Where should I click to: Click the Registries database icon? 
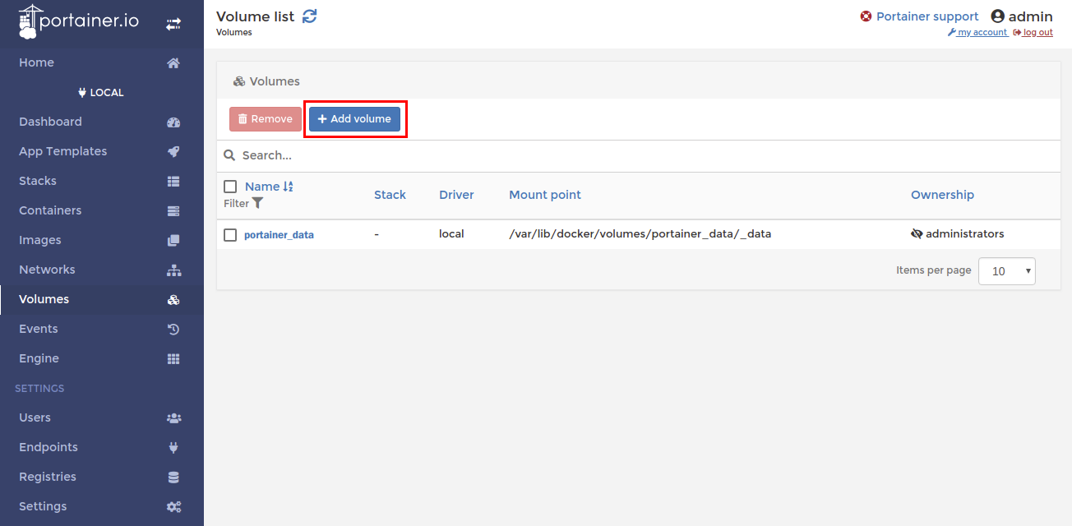(173, 478)
